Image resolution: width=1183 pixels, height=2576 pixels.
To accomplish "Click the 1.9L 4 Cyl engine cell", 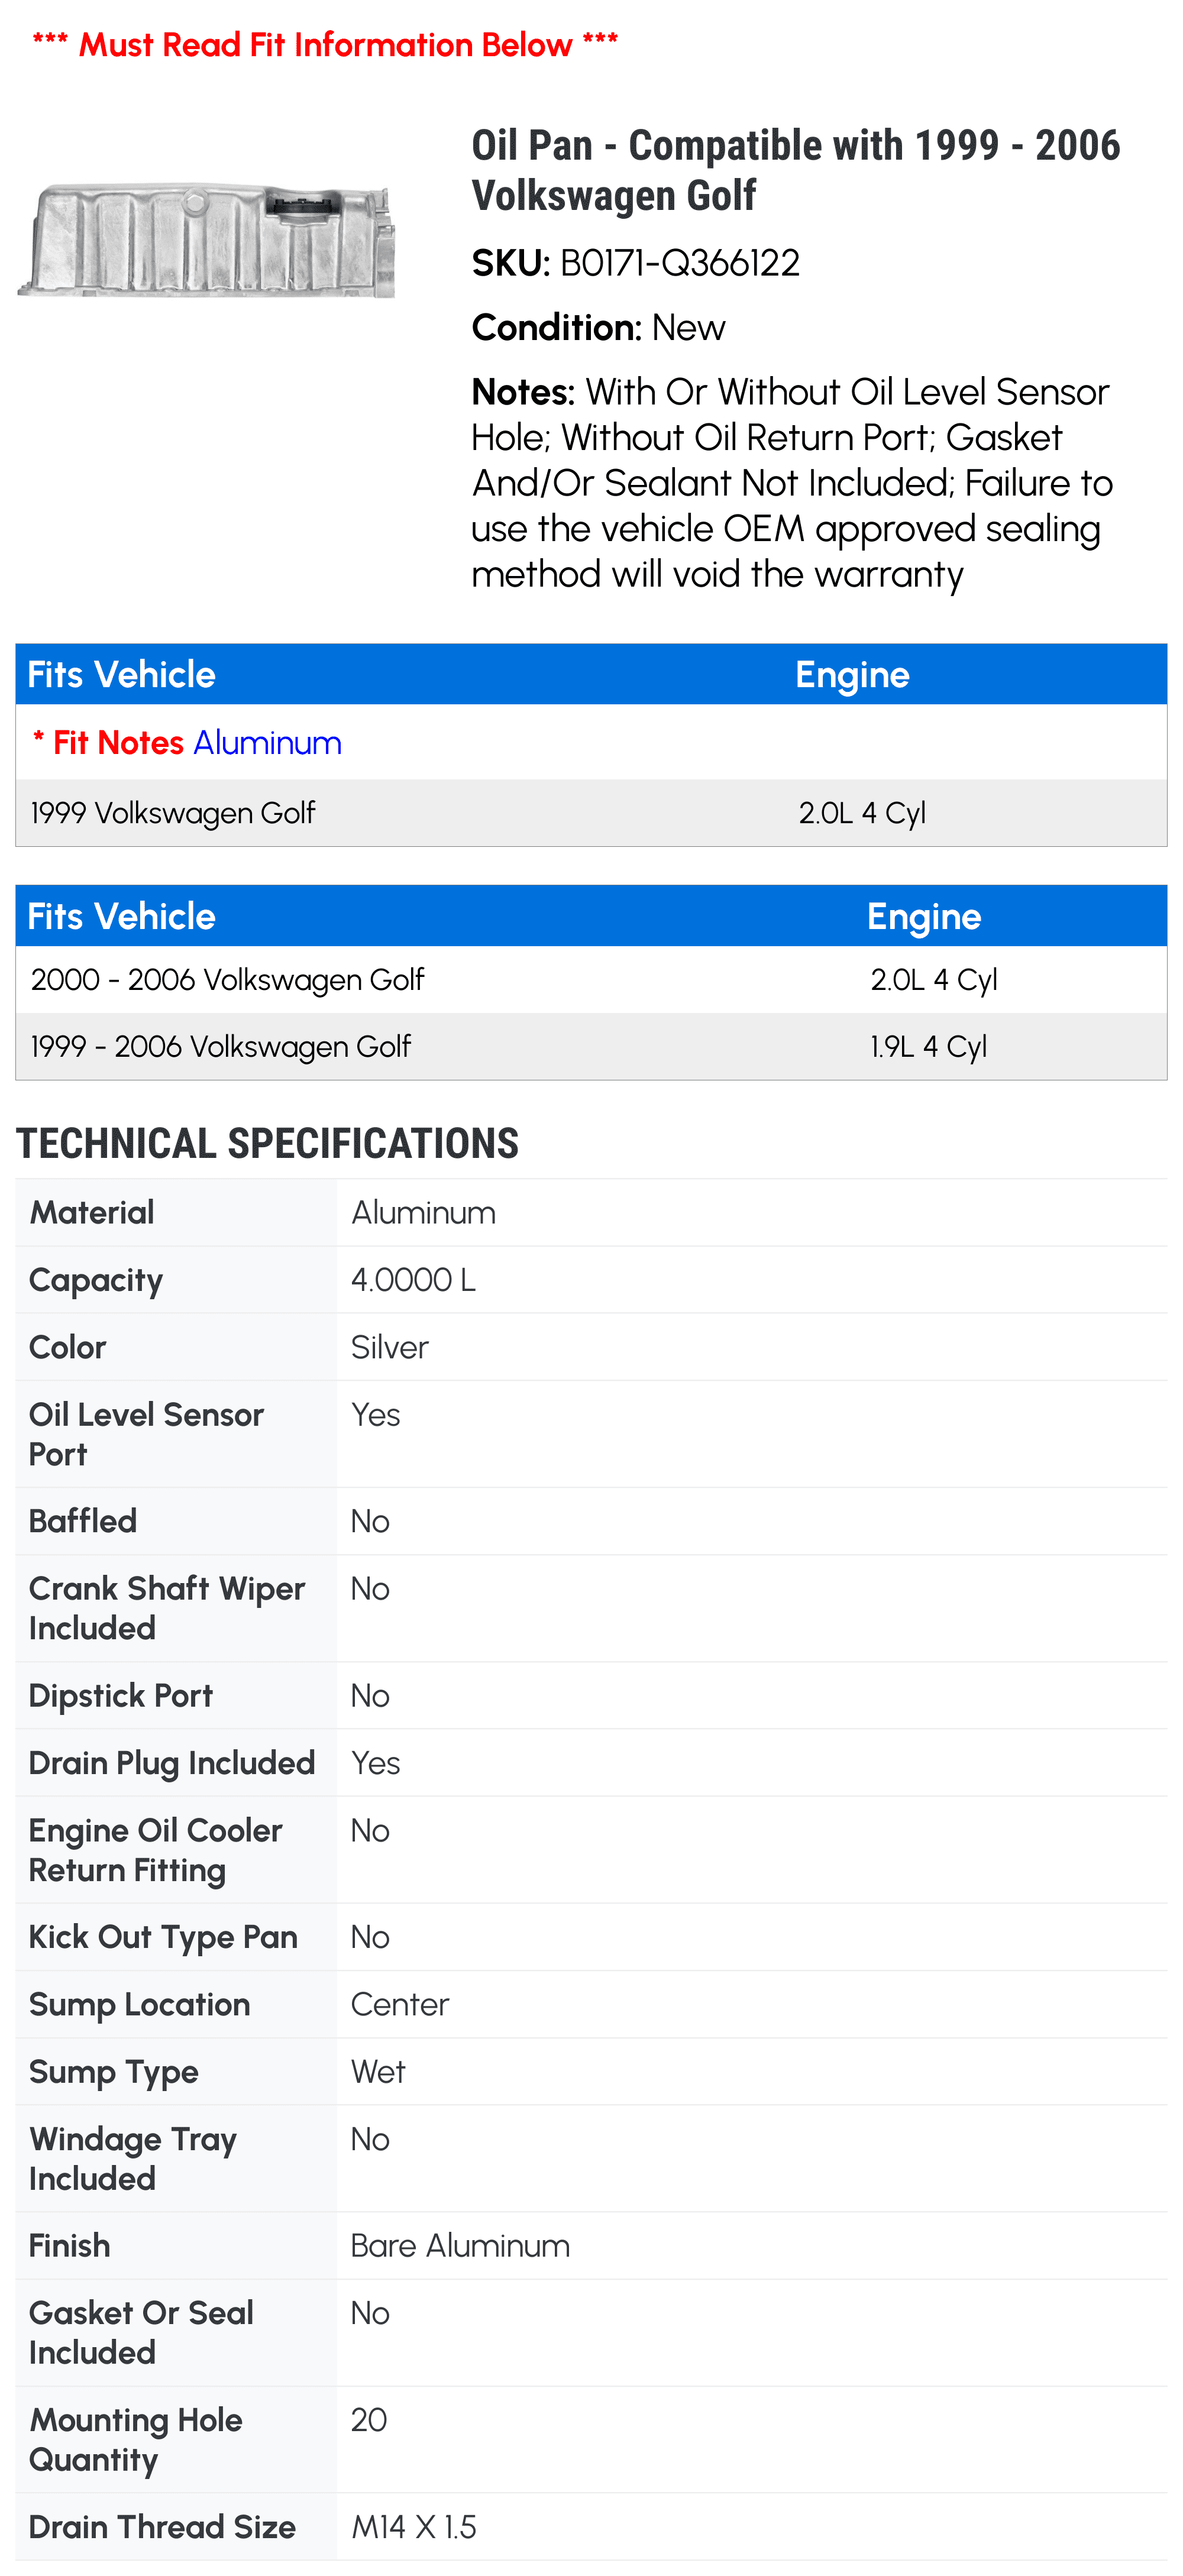I will (x=928, y=1047).
